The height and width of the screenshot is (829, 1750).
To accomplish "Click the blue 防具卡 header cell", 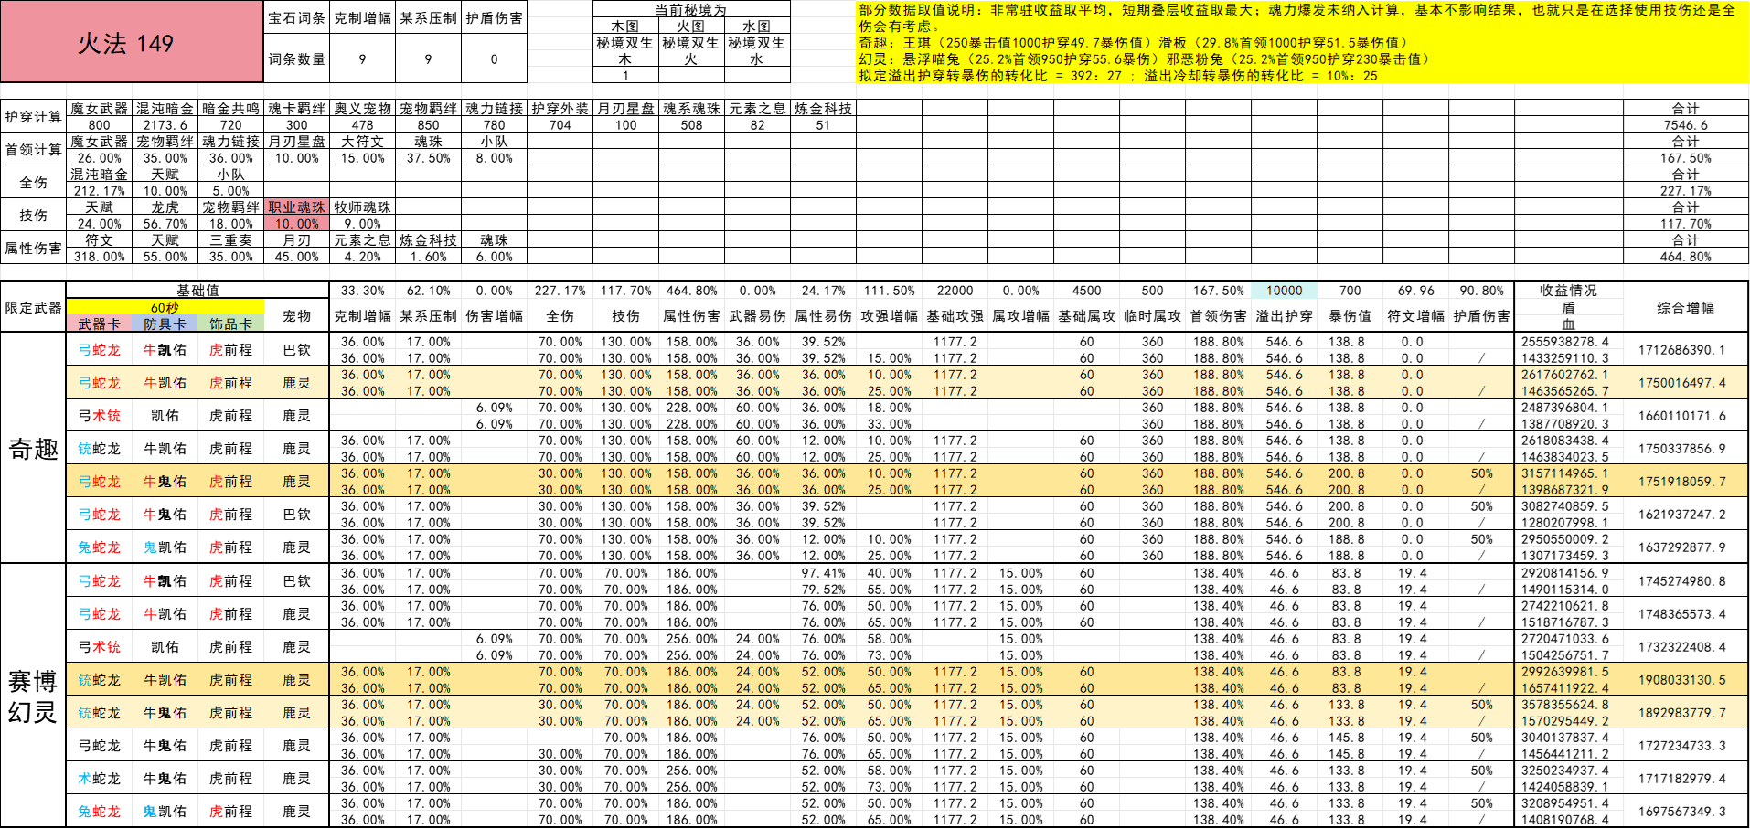I will 165,324.
